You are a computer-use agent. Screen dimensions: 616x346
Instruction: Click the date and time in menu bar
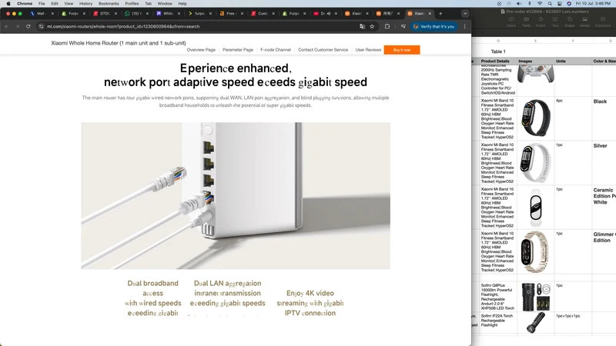pyautogui.click(x=593, y=4)
